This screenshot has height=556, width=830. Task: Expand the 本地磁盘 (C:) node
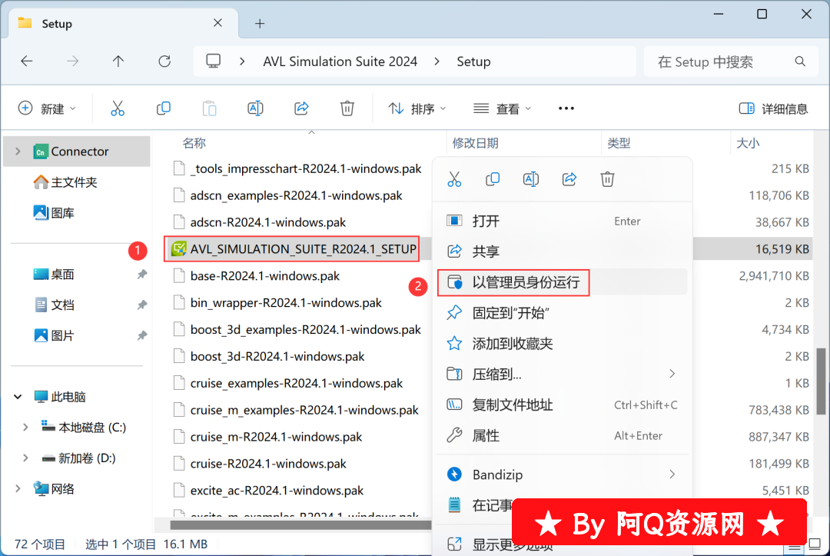(25, 428)
